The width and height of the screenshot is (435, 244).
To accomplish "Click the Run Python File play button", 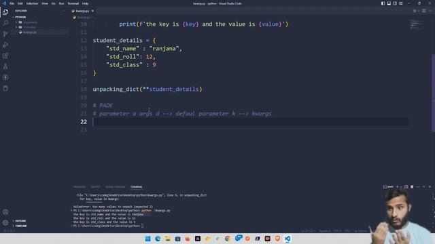I will [415, 11].
